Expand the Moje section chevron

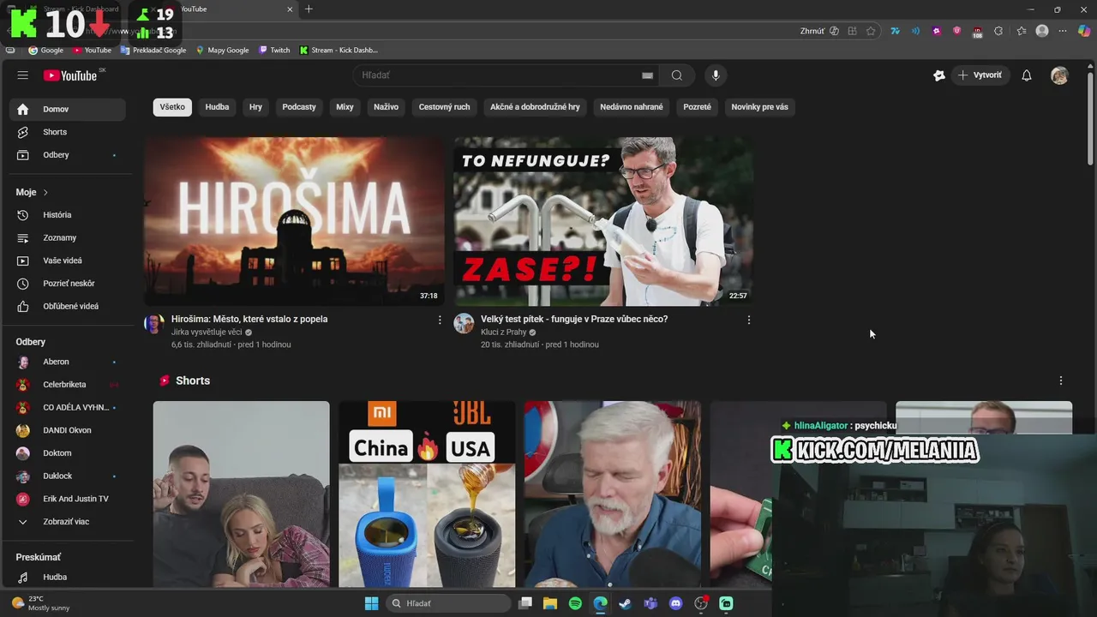45,192
